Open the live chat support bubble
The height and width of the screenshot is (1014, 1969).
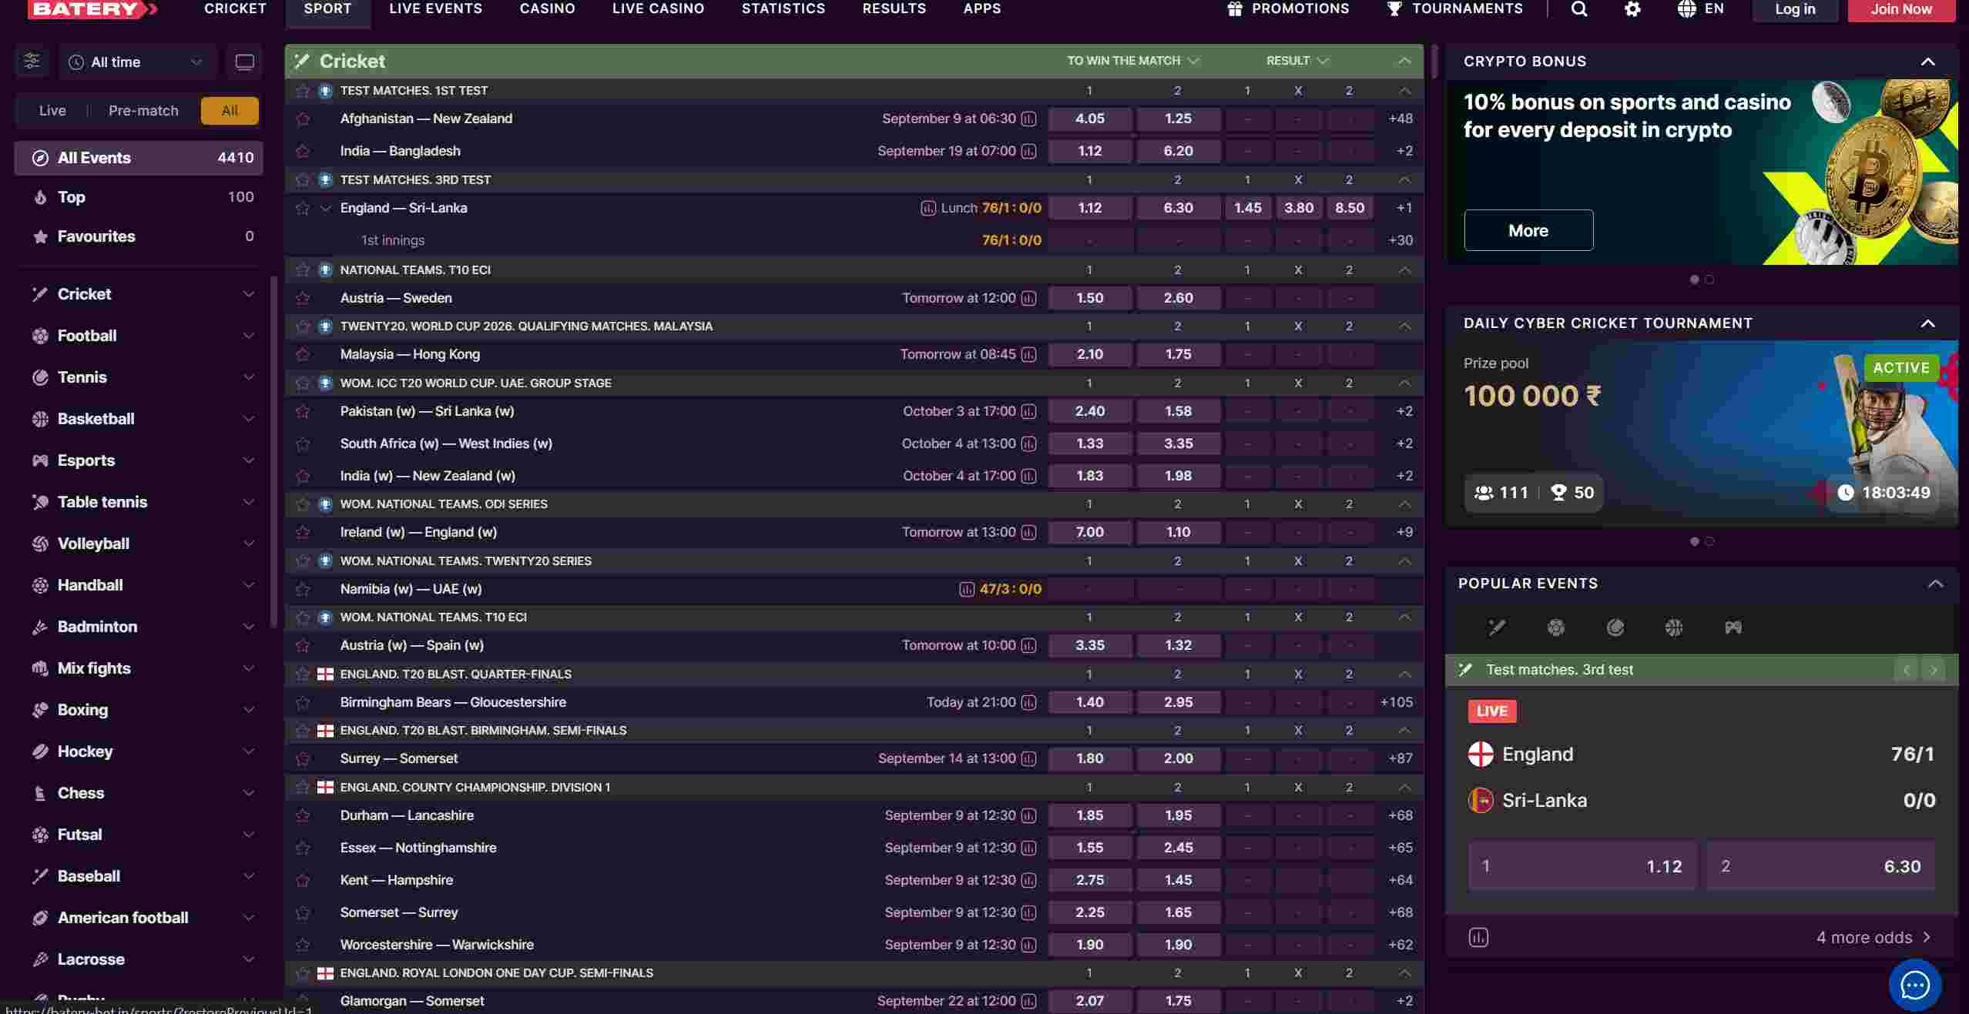pyautogui.click(x=1915, y=985)
